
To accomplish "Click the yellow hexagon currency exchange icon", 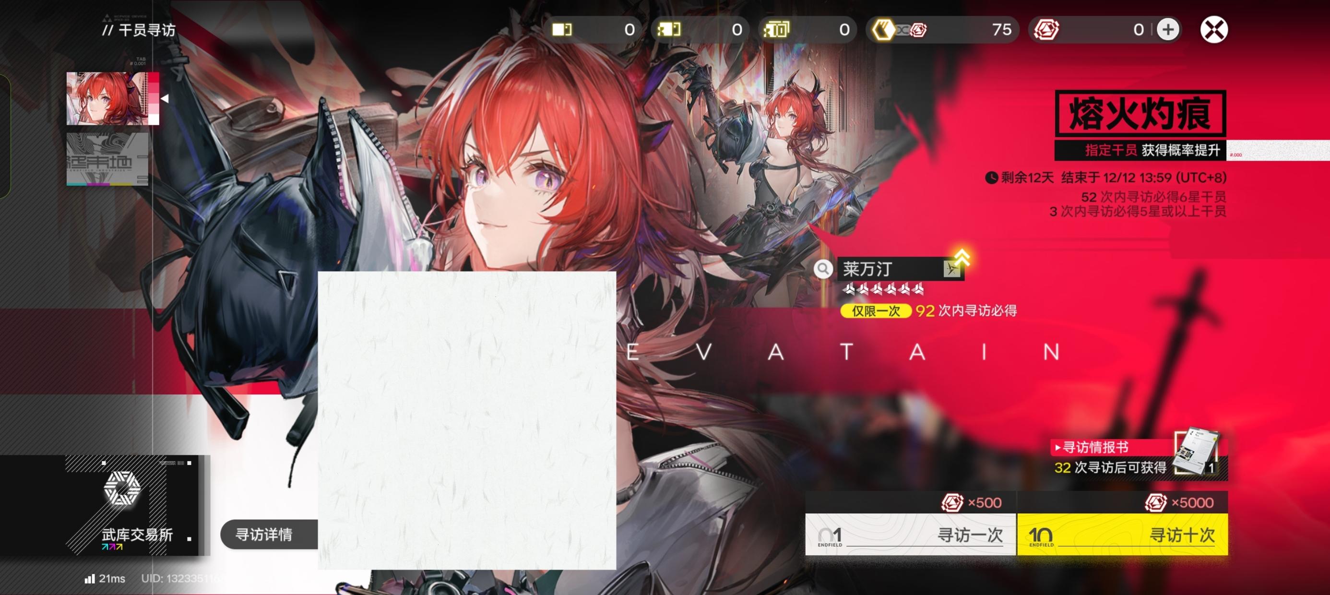I will (x=883, y=29).
